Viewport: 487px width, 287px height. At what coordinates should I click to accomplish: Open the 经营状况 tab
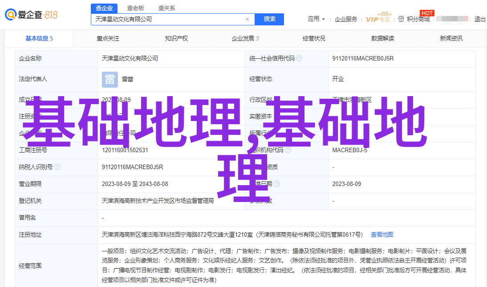click(x=314, y=39)
